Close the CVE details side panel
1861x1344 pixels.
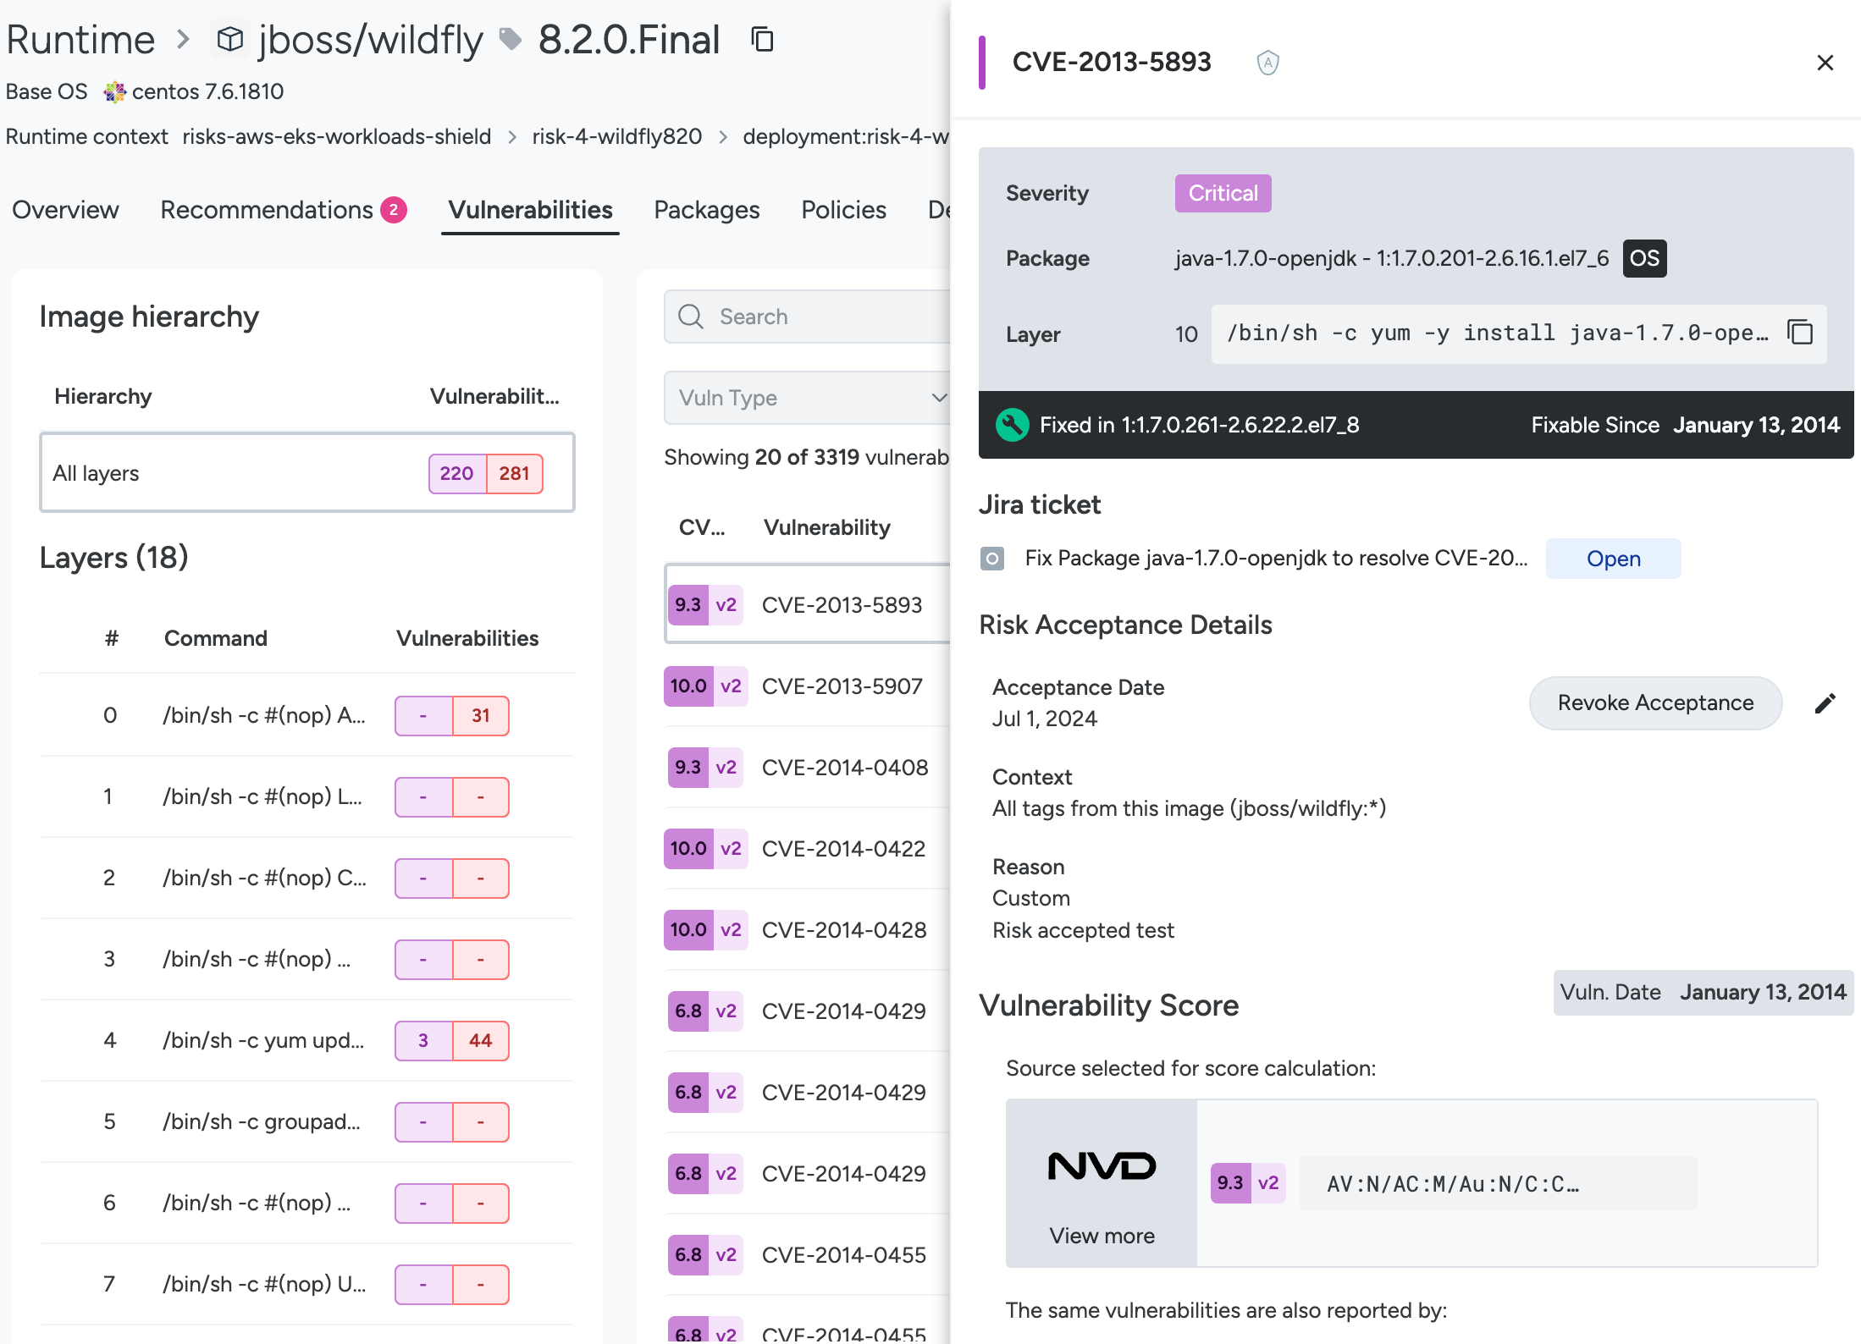pyautogui.click(x=1825, y=63)
